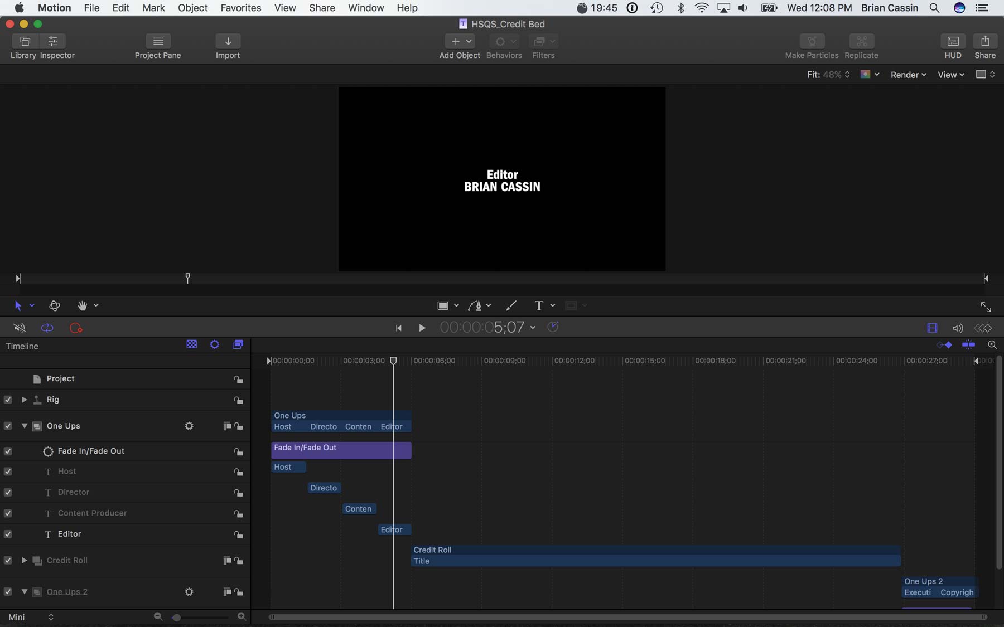Toggle the Project Pane

[158, 41]
